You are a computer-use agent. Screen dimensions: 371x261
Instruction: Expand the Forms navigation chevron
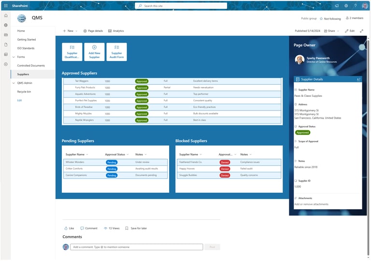14,57
